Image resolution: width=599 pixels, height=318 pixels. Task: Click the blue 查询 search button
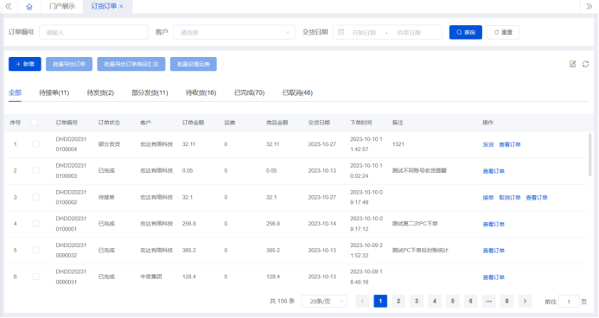click(x=466, y=33)
